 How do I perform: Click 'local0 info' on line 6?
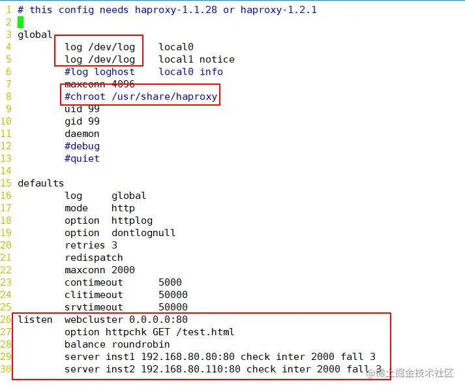[x=190, y=72]
